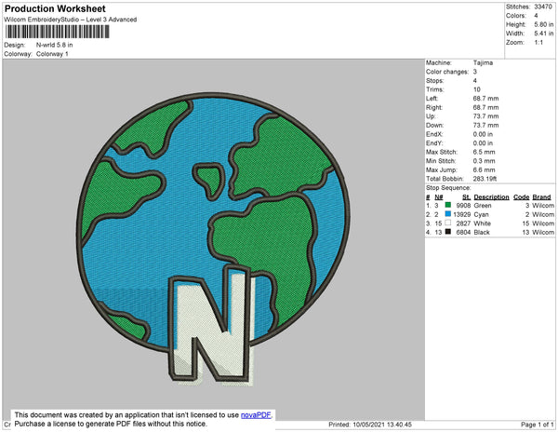Select the Green thread row description

coord(484,206)
